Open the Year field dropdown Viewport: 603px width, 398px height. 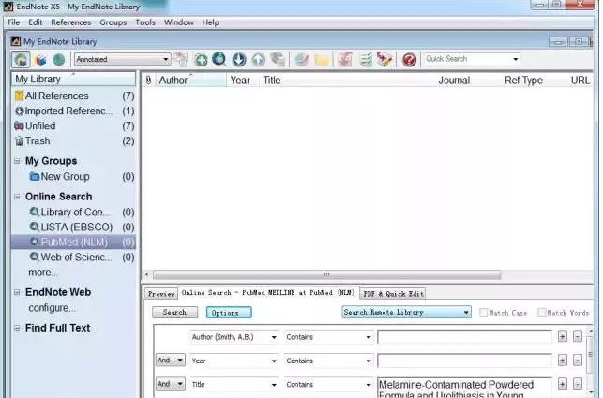234,361
